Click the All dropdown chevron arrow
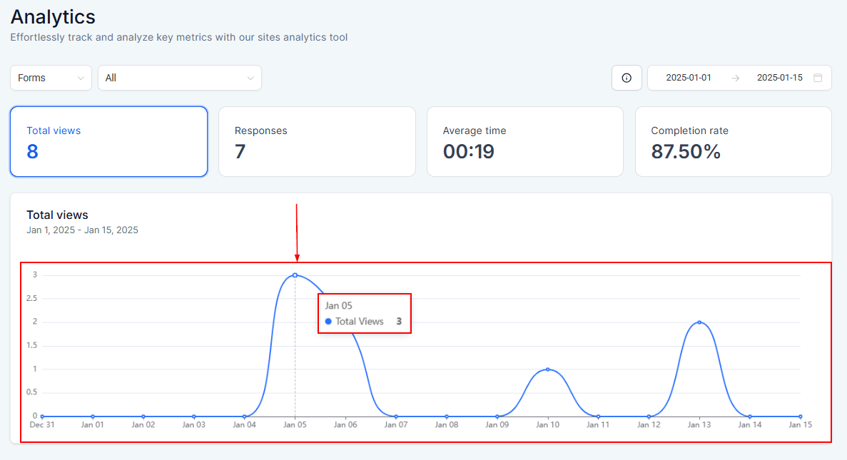The height and width of the screenshot is (460, 847). click(x=250, y=78)
